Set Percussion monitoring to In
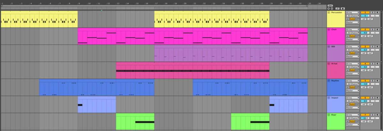This screenshot has height=131, width=383. (348, 19)
